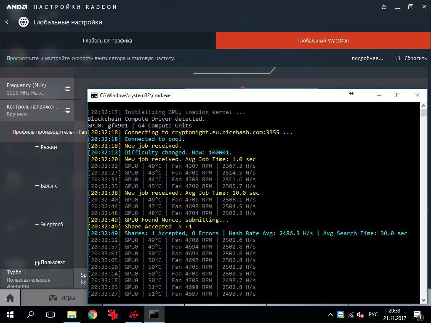Choose the Баланс performance profile
The width and height of the screenshot is (431, 323).
pyautogui.click(x=46, y=185)
